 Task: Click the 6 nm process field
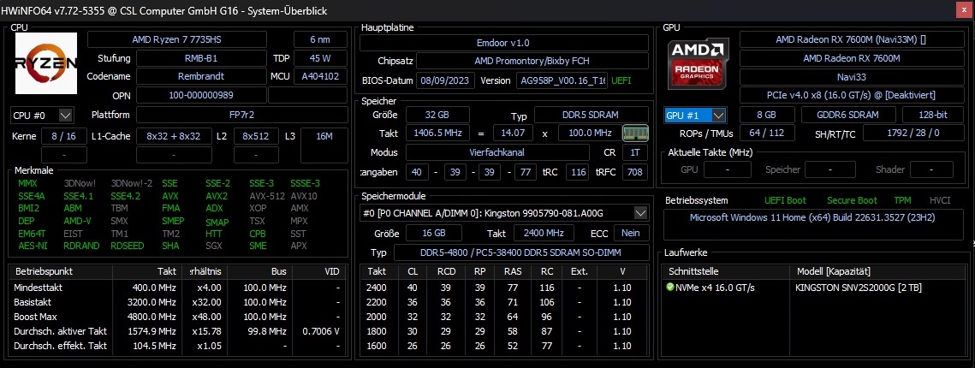[x=320, y=39]
